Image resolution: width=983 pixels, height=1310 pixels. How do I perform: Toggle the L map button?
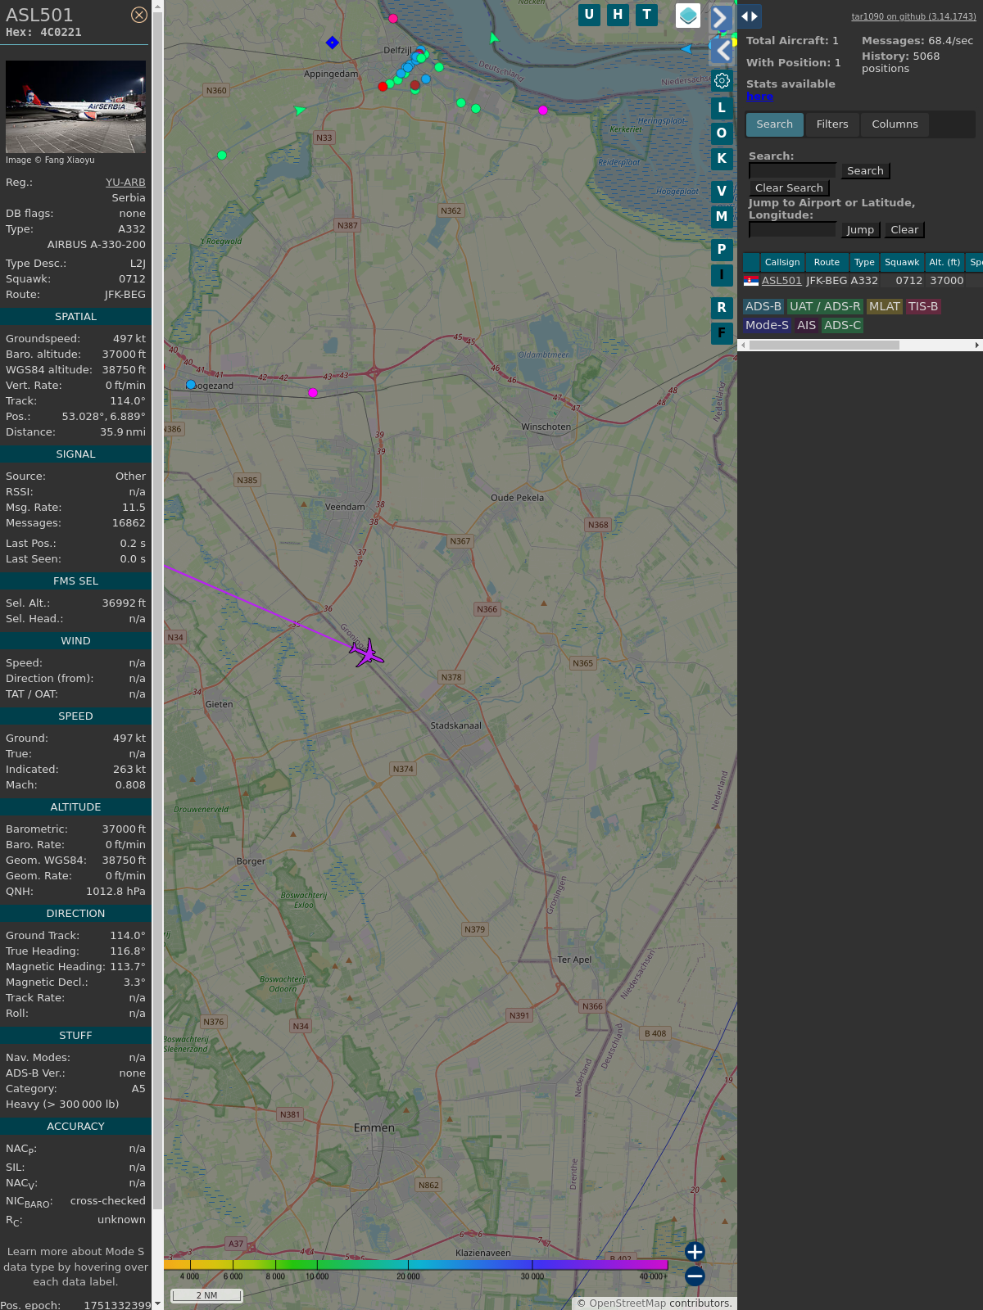pos(722,107)
